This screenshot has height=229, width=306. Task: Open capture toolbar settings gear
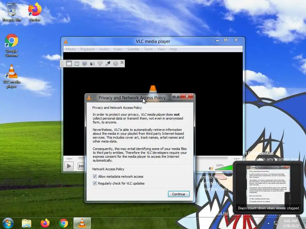[116, 64]
